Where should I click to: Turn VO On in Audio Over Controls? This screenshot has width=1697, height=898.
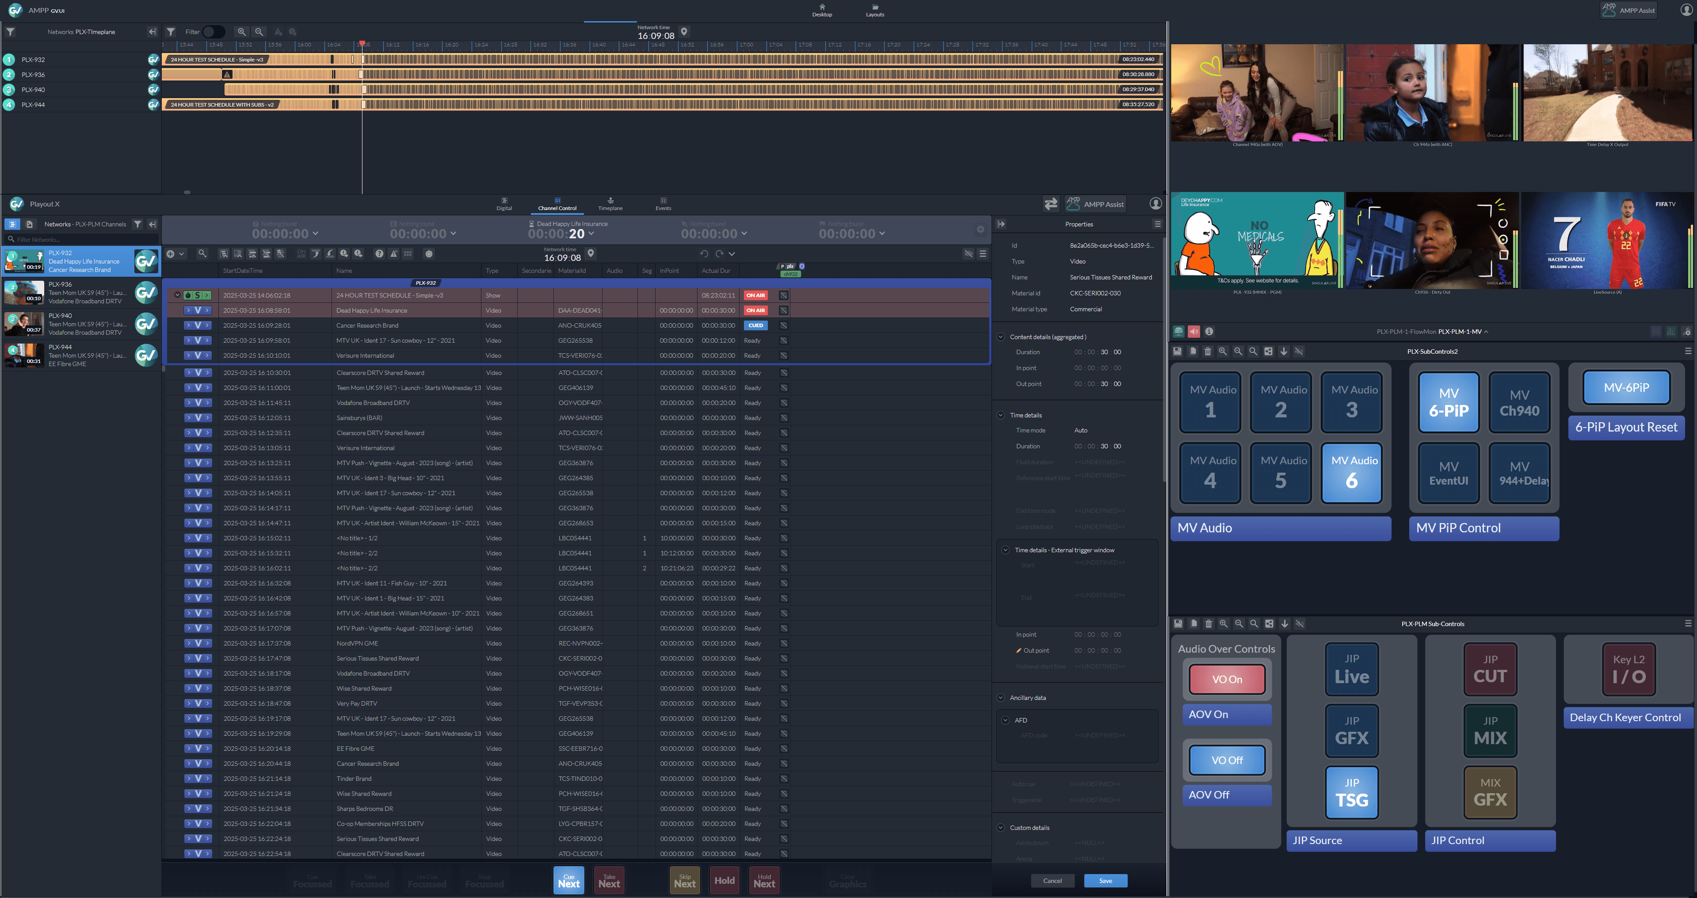(1227, 679)
